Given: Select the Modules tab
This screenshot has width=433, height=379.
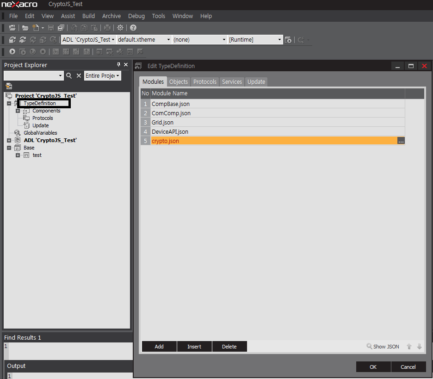Looking at the screenshot, I should click(x=153, y=82).
